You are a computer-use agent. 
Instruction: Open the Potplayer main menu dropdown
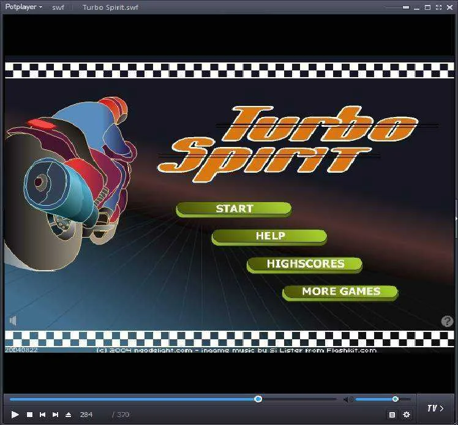[x=23, y=7]
